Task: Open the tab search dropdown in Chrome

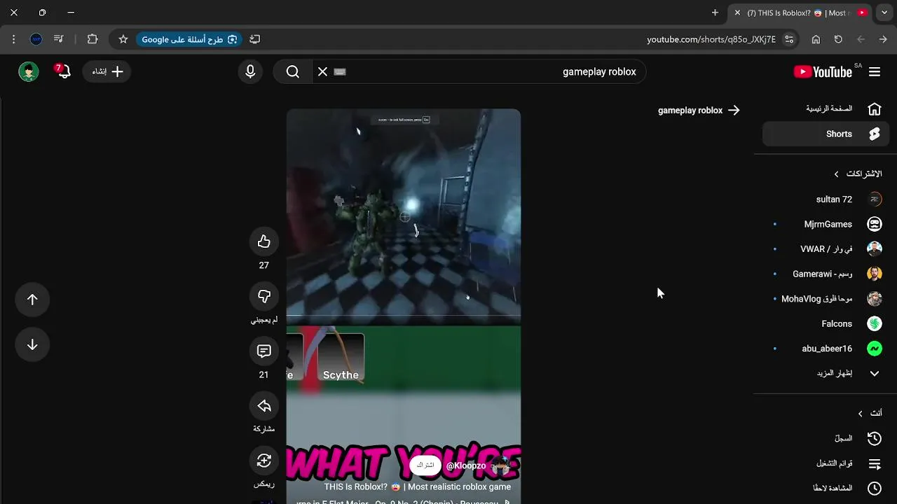Action: pos(884,13)
